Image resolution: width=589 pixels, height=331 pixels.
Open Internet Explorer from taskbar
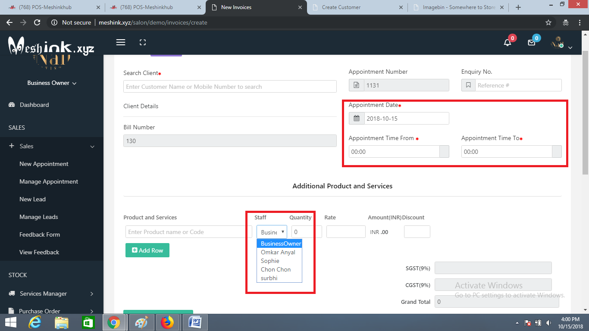click(35, 322)
